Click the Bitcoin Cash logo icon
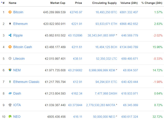 click(10, 47)
